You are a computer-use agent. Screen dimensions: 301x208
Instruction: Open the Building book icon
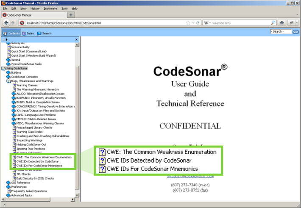pos(8,72)
